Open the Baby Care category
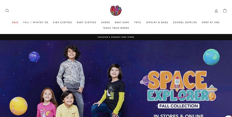Screen dimensions: 232x117 [122, 22]
